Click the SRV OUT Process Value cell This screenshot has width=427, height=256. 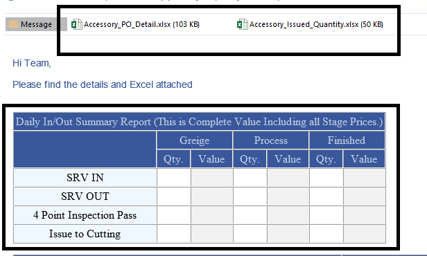pyautogui.click(x=288, y=196)
